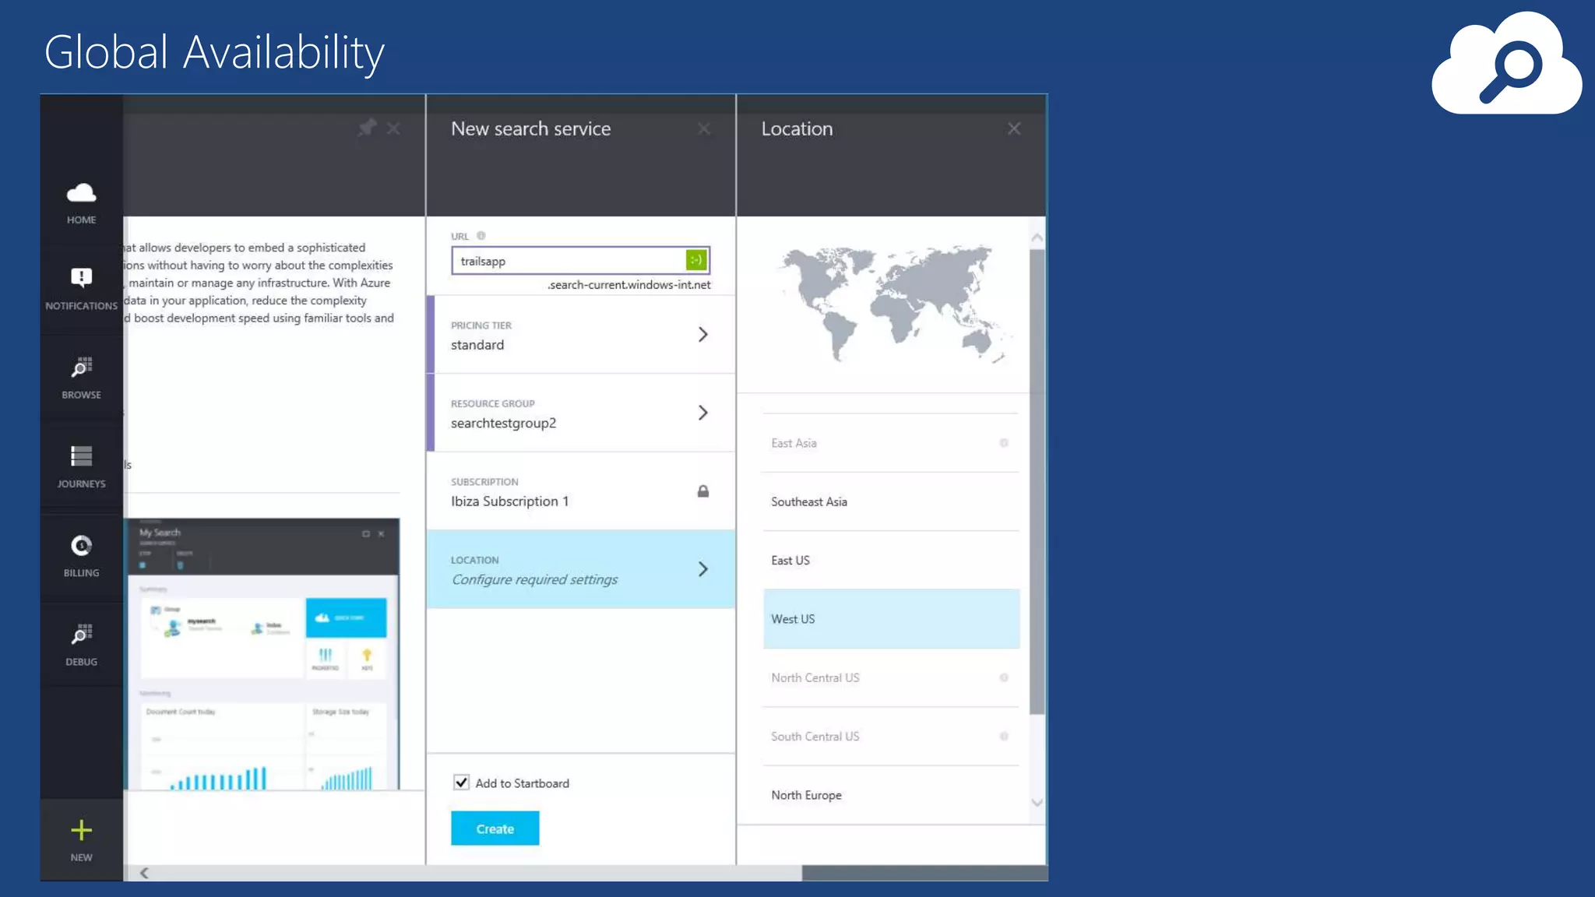Click the green plus New icon
1595x897 pixels.
pyautogui.click(x=81, y=830)
